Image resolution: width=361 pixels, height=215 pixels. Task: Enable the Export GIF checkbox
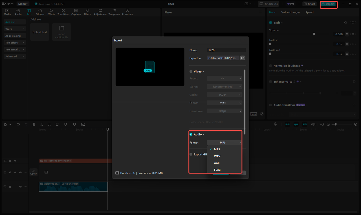click(x=191, y=154)
